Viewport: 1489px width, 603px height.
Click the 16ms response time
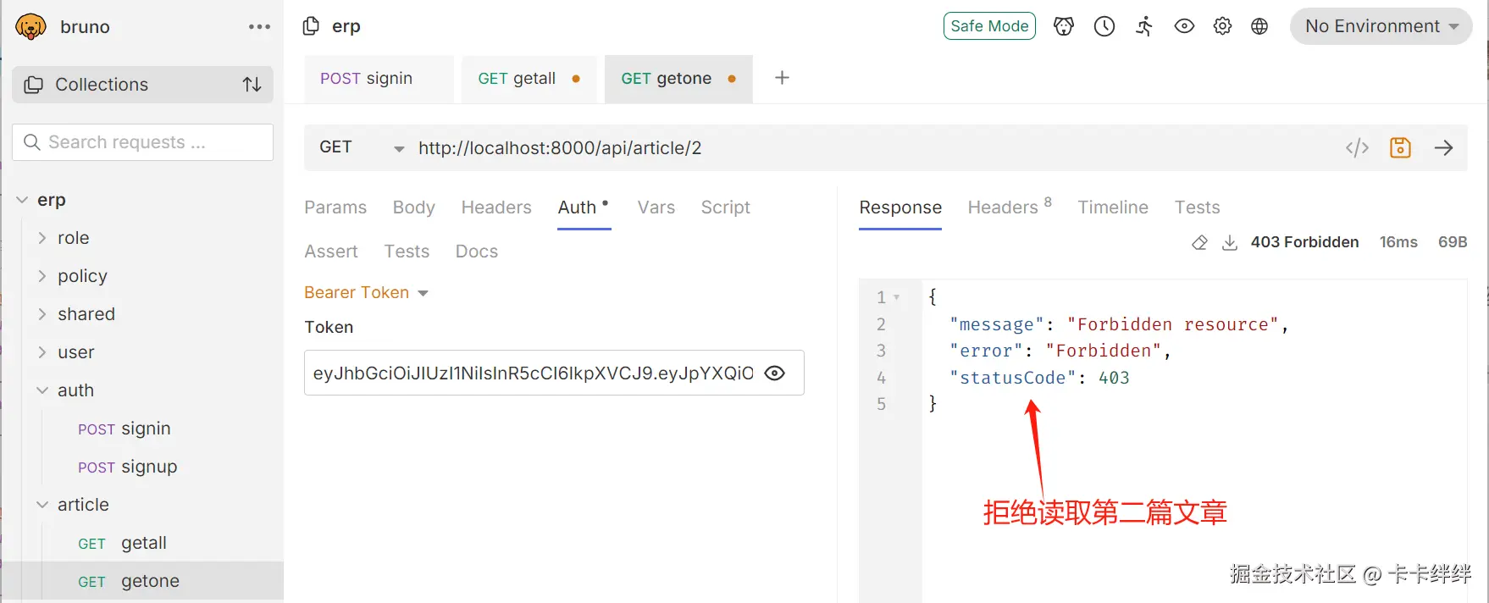point(1398,242)
